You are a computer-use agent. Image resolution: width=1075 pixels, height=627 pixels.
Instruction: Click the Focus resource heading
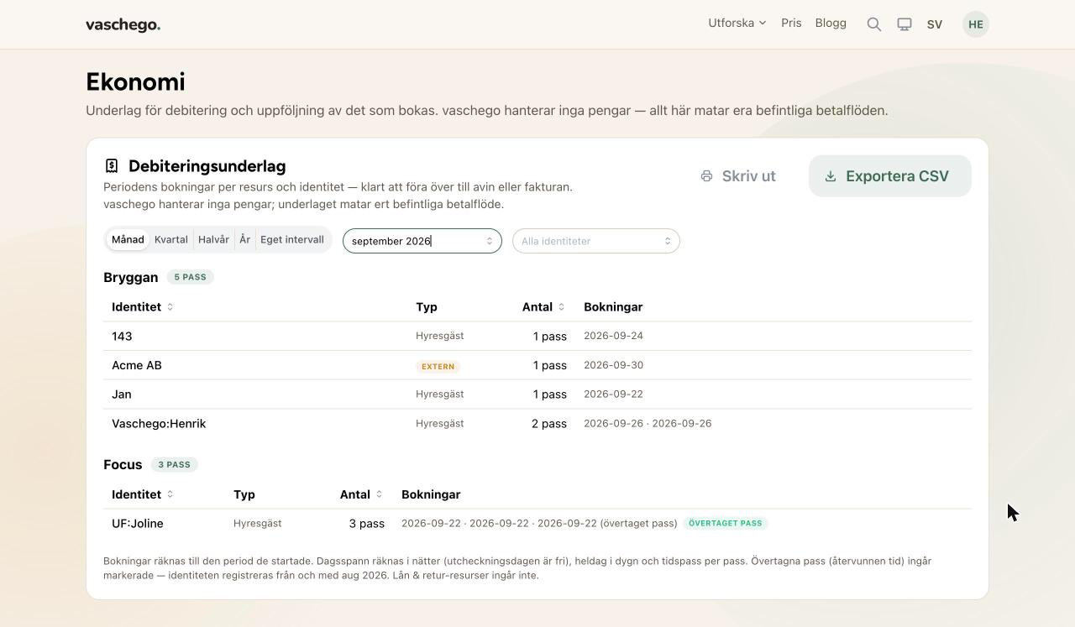[123, 464]
